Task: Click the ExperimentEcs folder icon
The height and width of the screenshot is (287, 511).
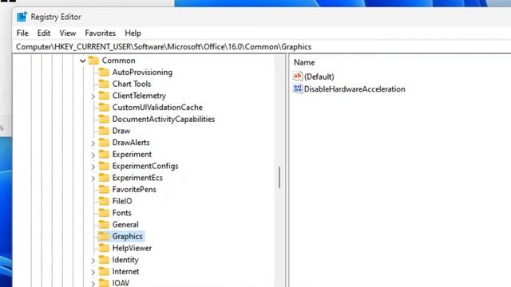Action: [x=104, y=177]
